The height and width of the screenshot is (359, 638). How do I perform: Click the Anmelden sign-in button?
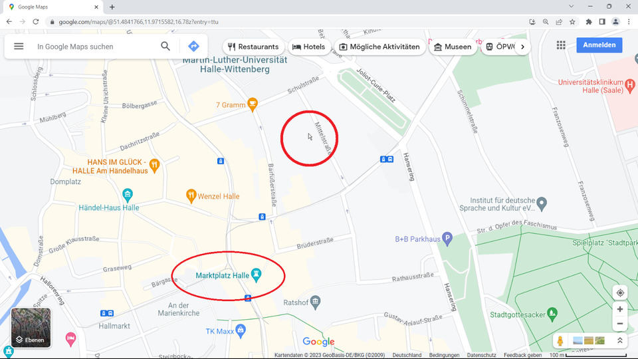tap(599, 45)
